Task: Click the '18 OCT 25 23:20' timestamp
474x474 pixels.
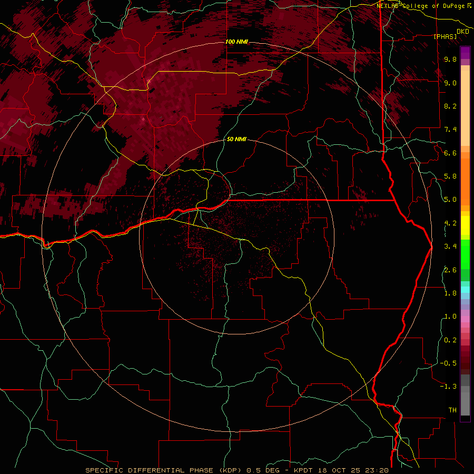Action: 353,470
